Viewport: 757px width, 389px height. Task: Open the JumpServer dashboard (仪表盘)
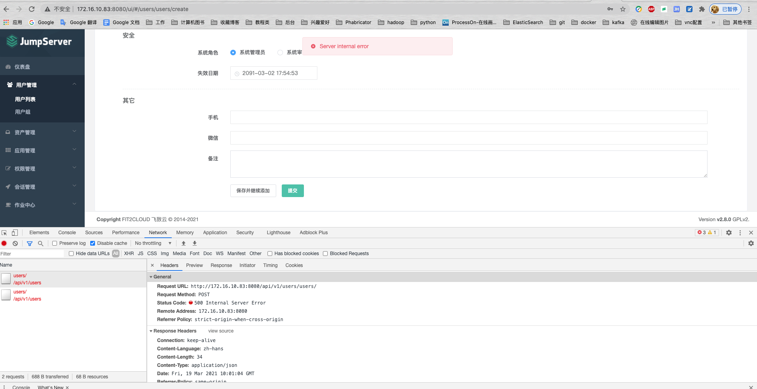[22, 66]
